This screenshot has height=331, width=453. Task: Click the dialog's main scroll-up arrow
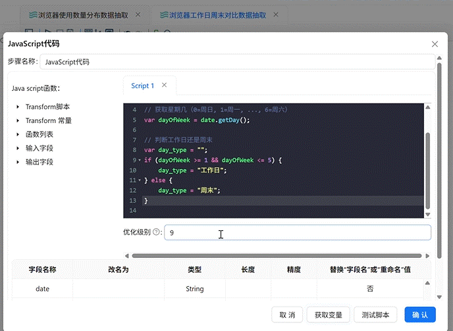point(439,58)
